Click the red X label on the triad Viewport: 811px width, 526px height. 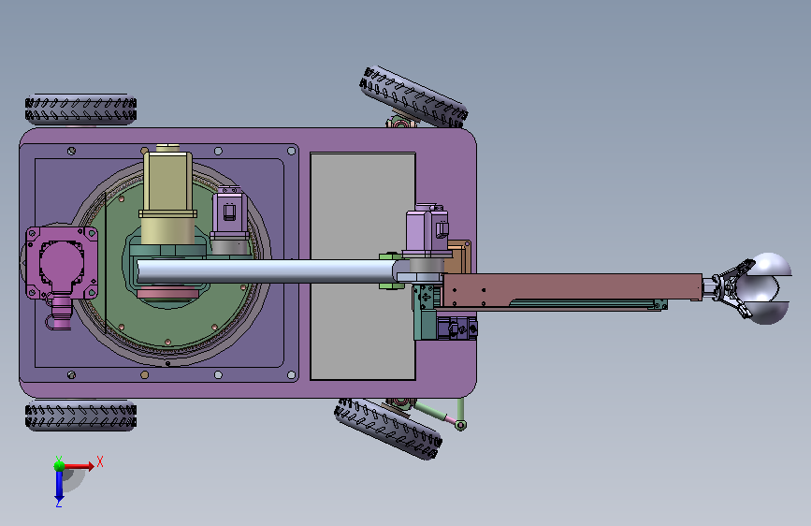click(x=100, y=461)
